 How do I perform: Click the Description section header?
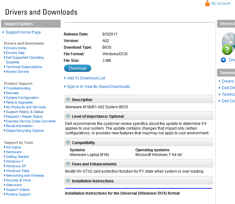139,99
